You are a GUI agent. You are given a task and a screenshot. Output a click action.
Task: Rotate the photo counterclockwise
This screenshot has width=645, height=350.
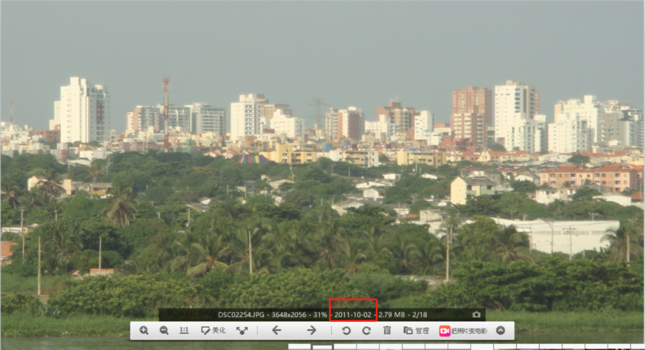346,330
